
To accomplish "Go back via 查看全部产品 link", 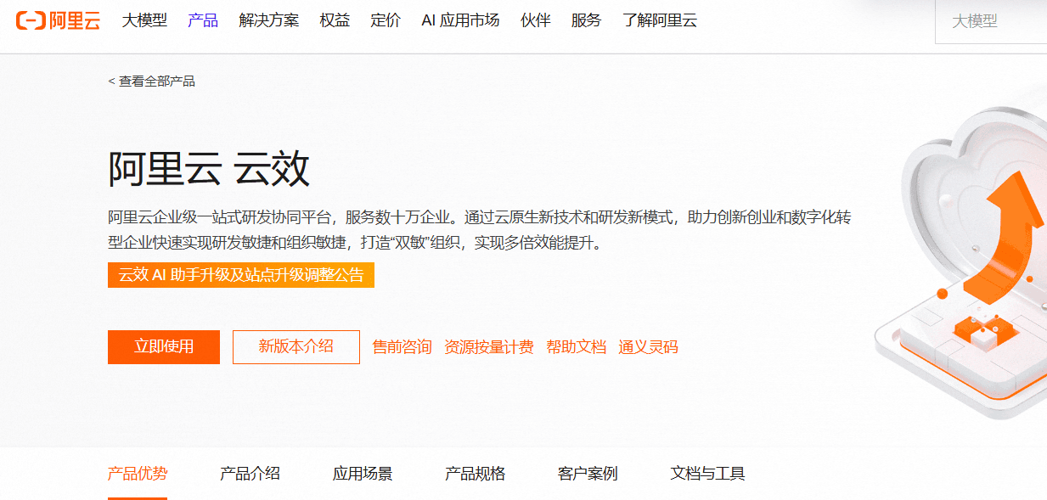I will 152,81.
